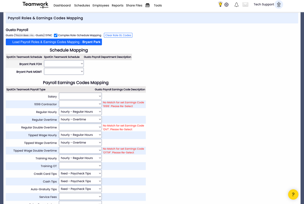The height and width of the screenshot is (204, 304).
Task: Open the Salary earnings code dropdown
Action: (x=80, y=96)
